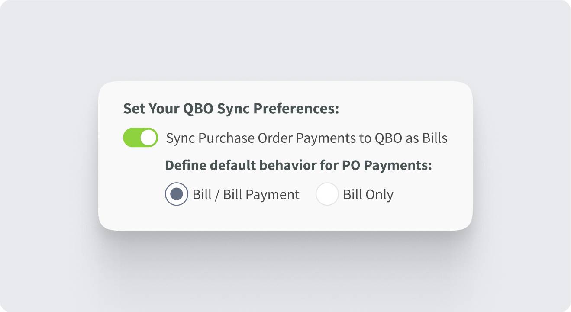571x312 pixels.
Task: Click the white knob of the sync toggle
Action: 148,138
